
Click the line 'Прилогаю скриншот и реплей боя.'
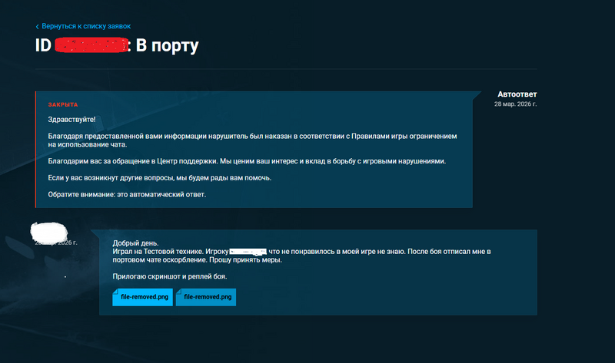[x=169, y=276]
